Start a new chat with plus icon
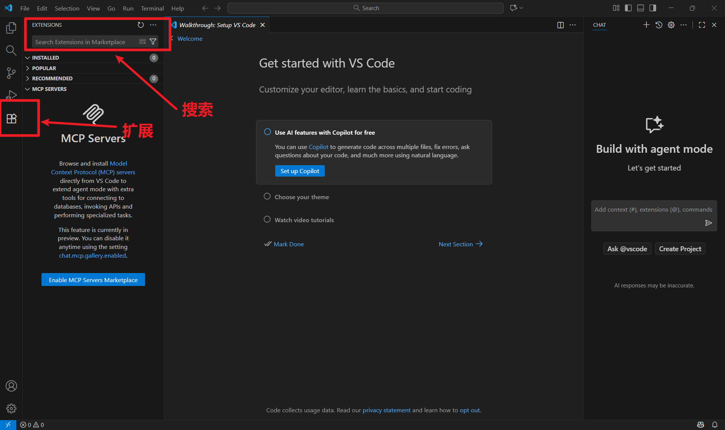 click(x=646, y=25)
